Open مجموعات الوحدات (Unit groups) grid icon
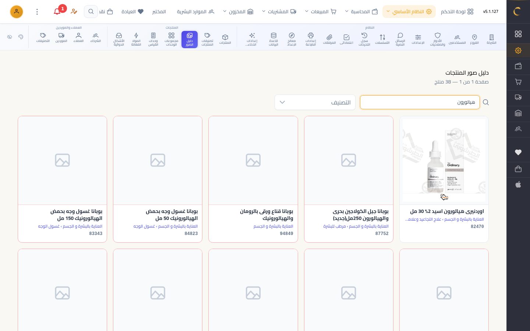The image size is (530, 331). tap(172, 39)
